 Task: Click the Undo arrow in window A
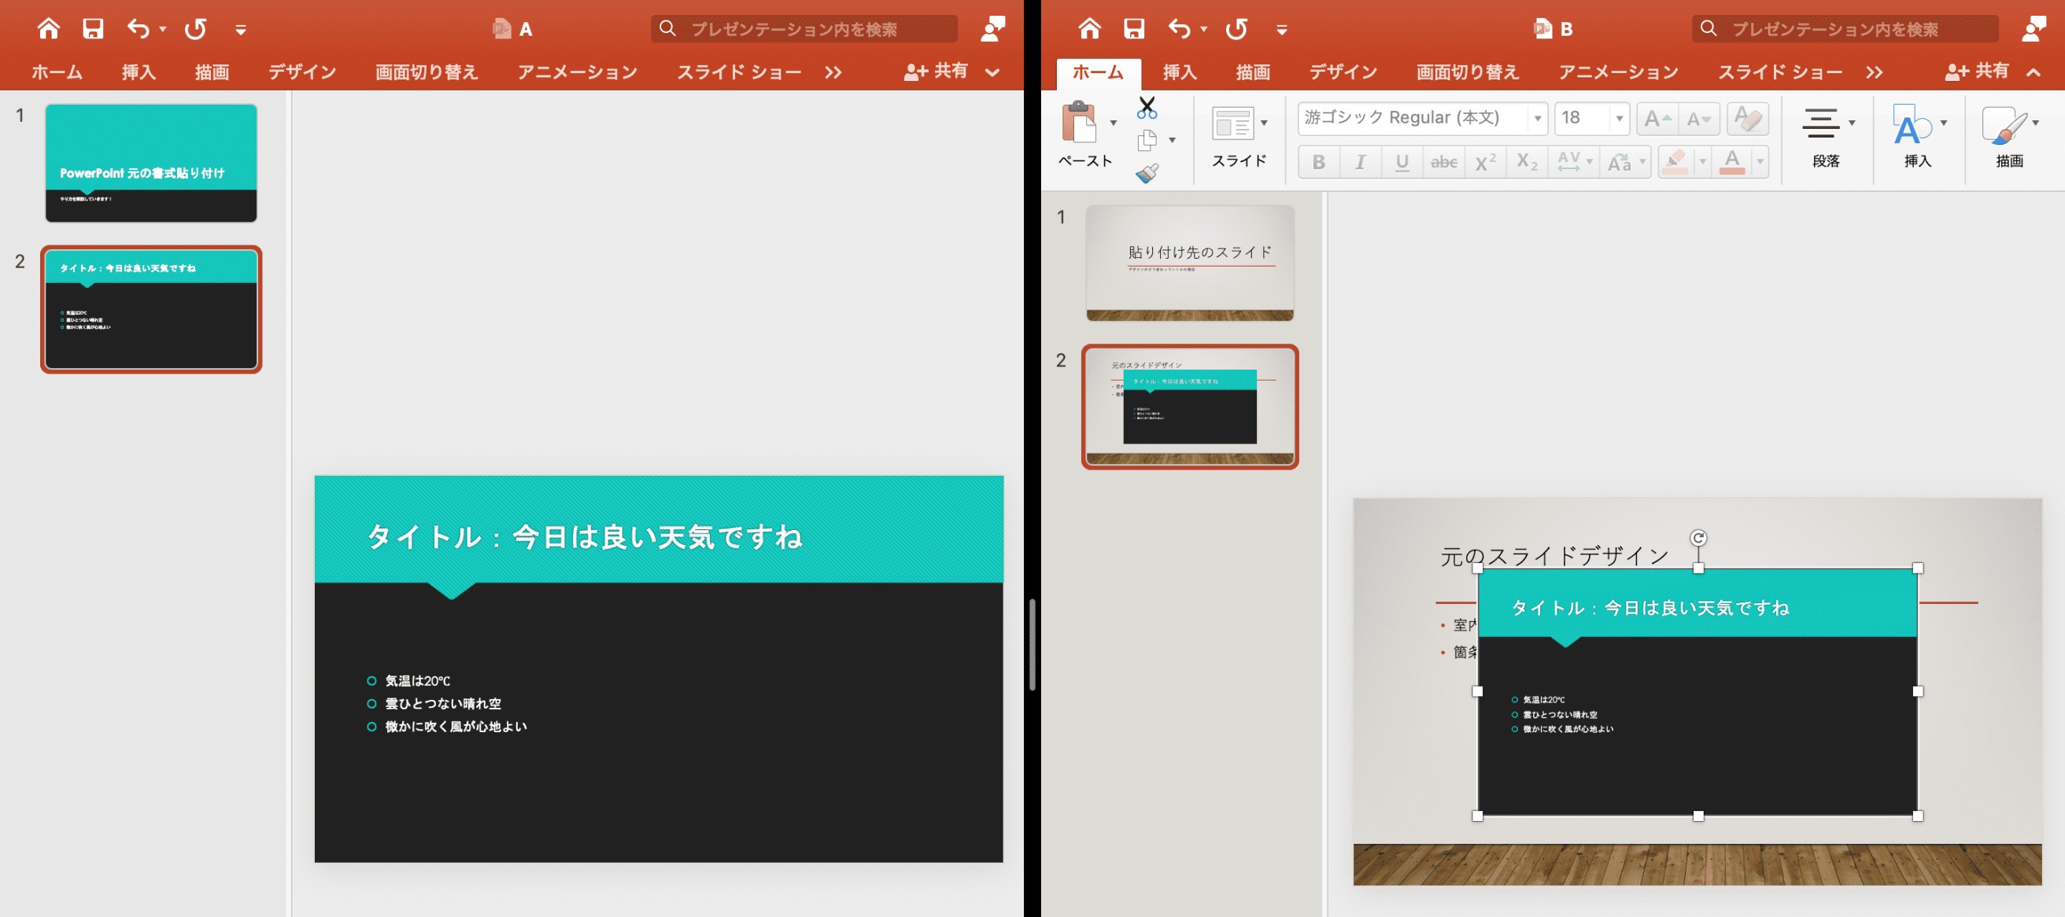point(138,29)
